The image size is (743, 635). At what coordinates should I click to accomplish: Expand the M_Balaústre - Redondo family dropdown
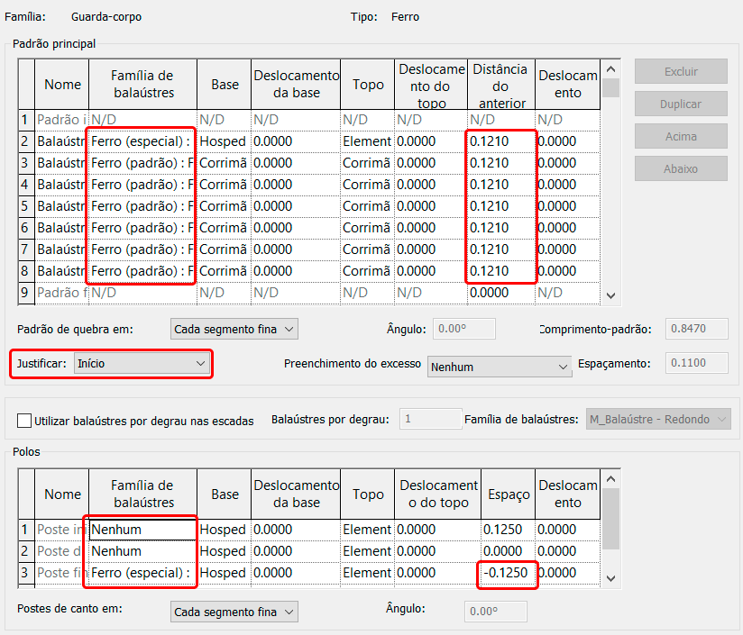658,419
